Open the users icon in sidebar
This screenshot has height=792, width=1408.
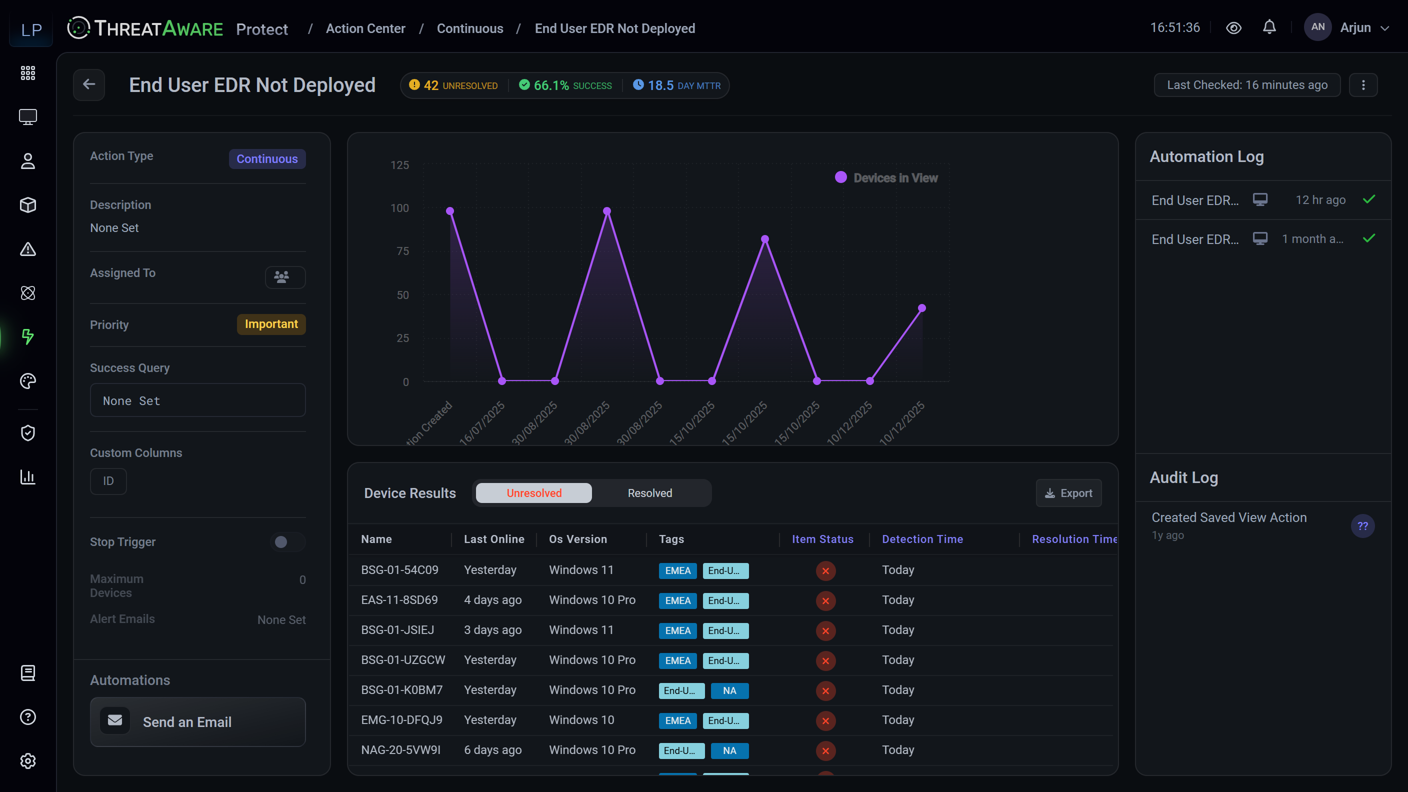click(x=28, y=161)
